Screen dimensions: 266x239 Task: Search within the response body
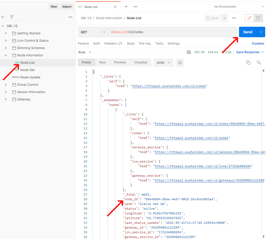click(259, 63)
